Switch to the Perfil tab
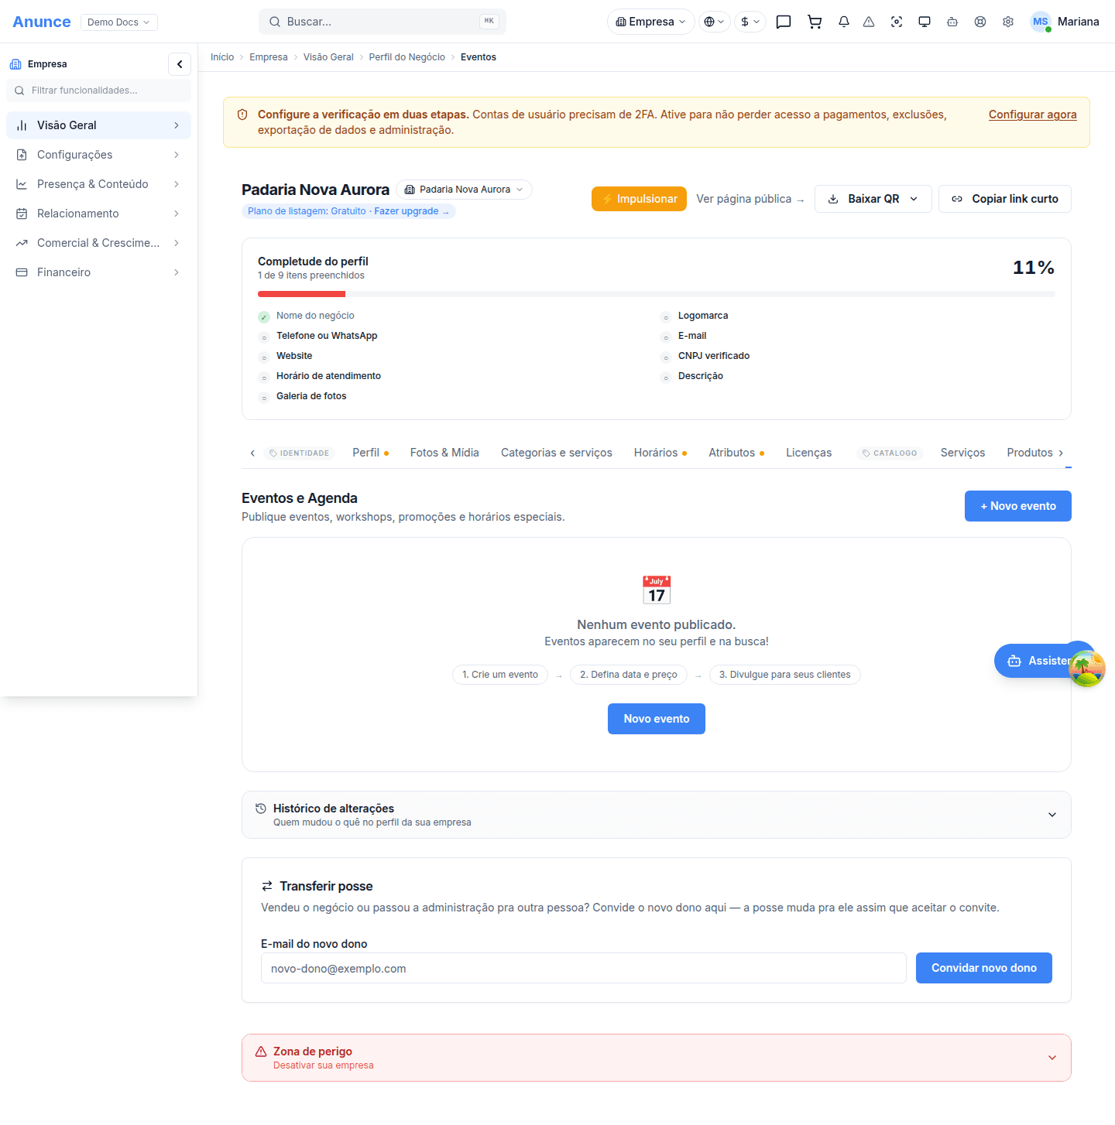Image resolution: width=1115 pixels, height=1125 pixels. (370, 453)
